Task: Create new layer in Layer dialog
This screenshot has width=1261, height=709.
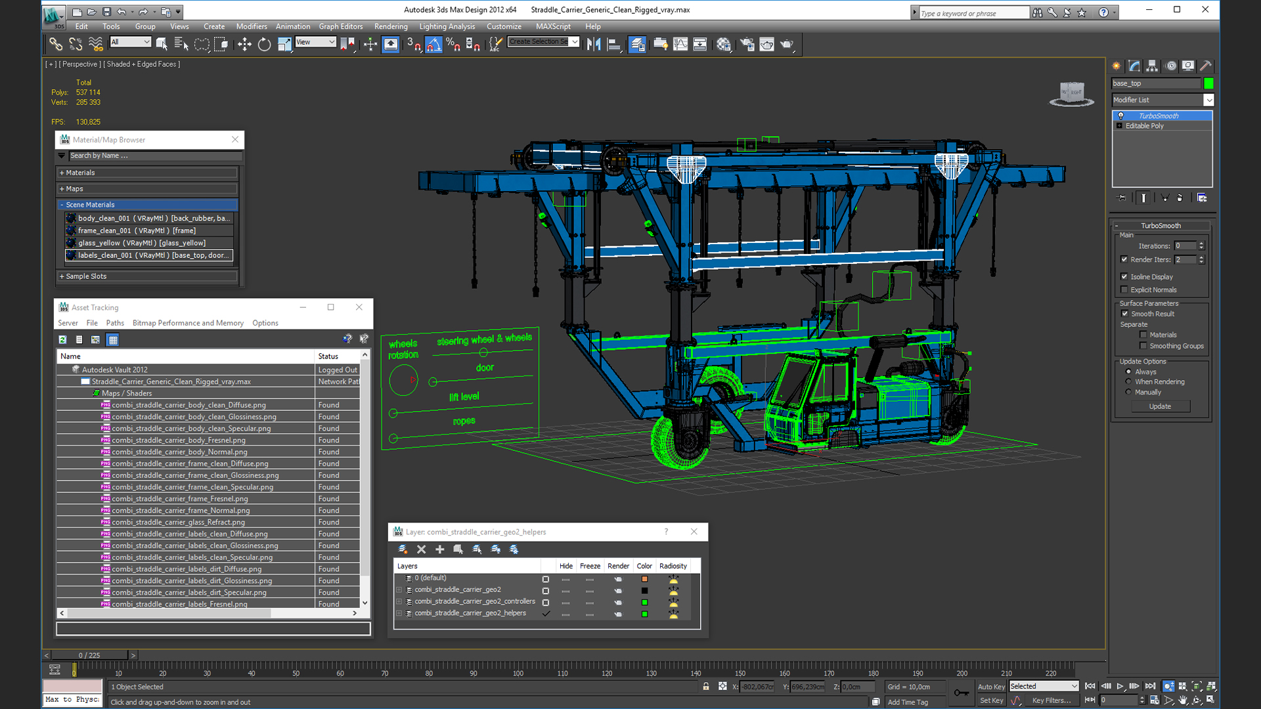Action: coord(403,549)
